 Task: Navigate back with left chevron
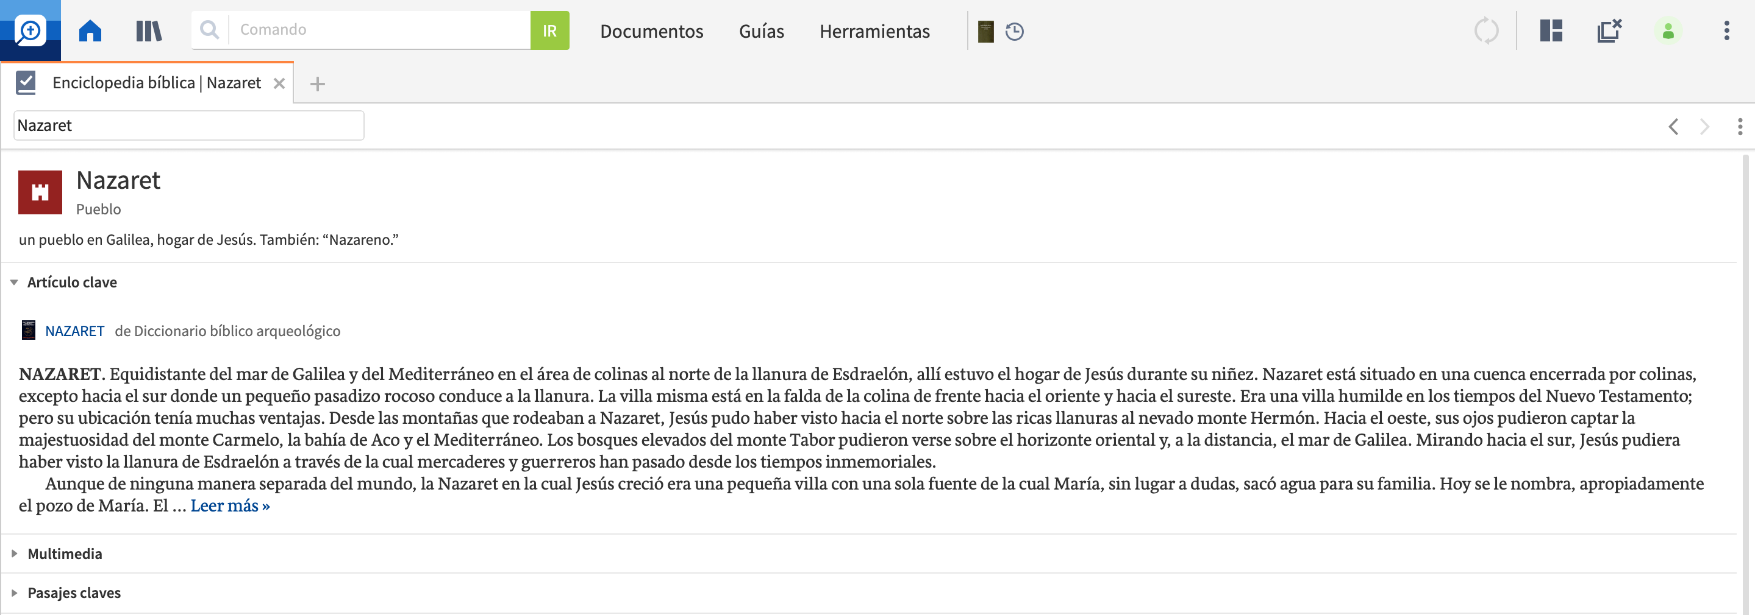(1673, 127)
